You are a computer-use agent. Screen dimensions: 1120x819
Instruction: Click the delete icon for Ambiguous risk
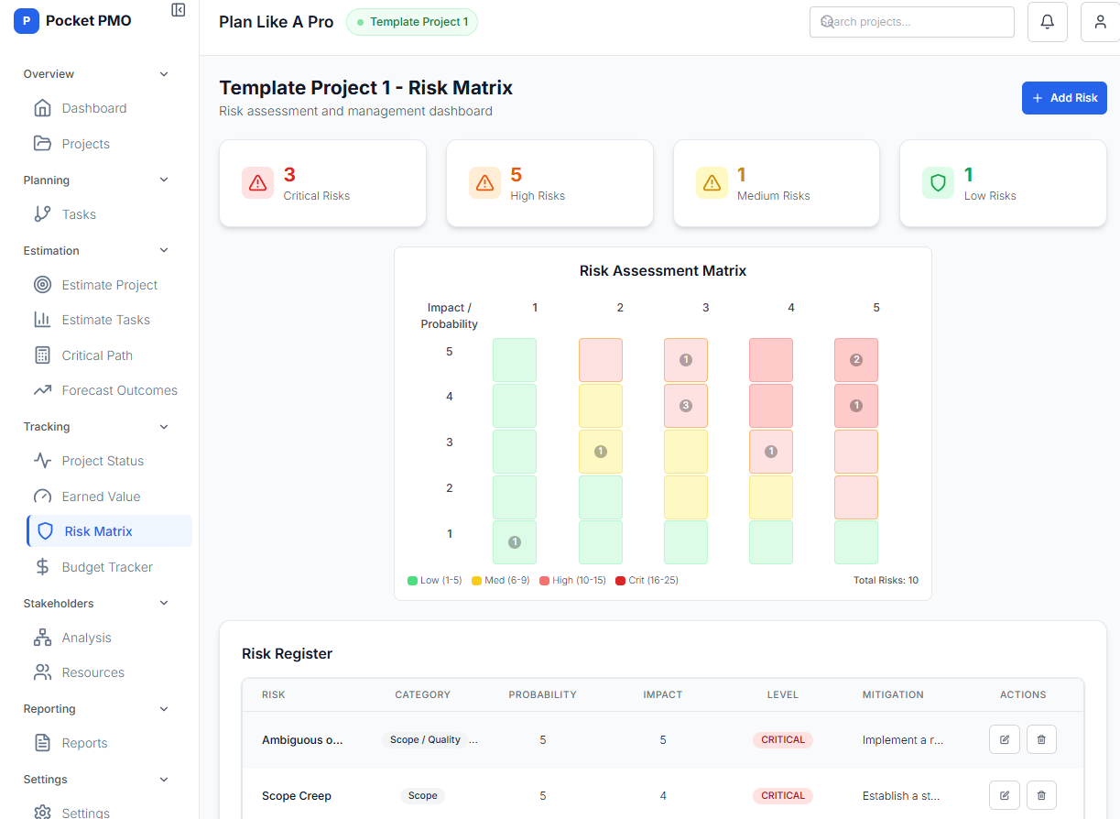[x=1040, y=738]
